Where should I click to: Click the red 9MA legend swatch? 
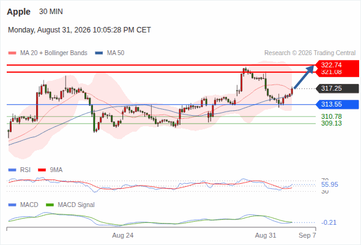pyautogui.click(x=42, y=170)
